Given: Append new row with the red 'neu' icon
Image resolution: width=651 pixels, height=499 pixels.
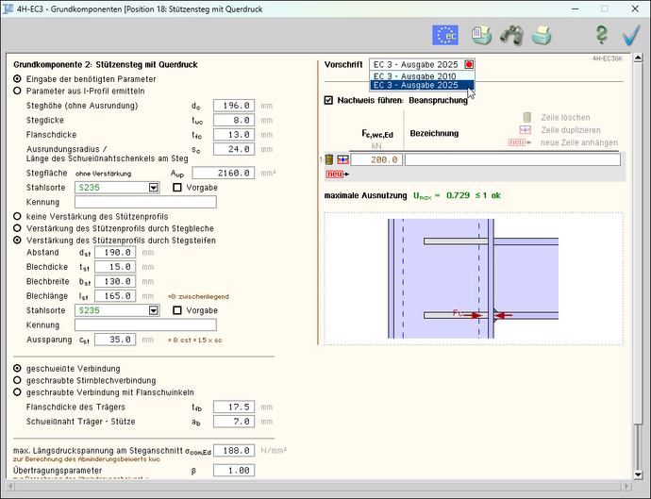Looking at the screenshot, I should coord(334,175).
